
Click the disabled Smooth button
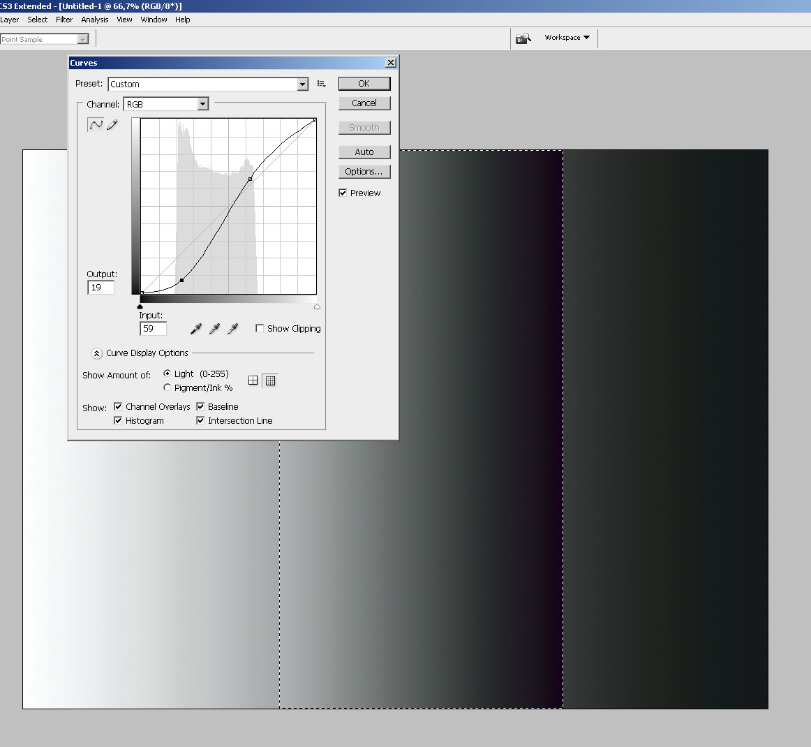364,128
